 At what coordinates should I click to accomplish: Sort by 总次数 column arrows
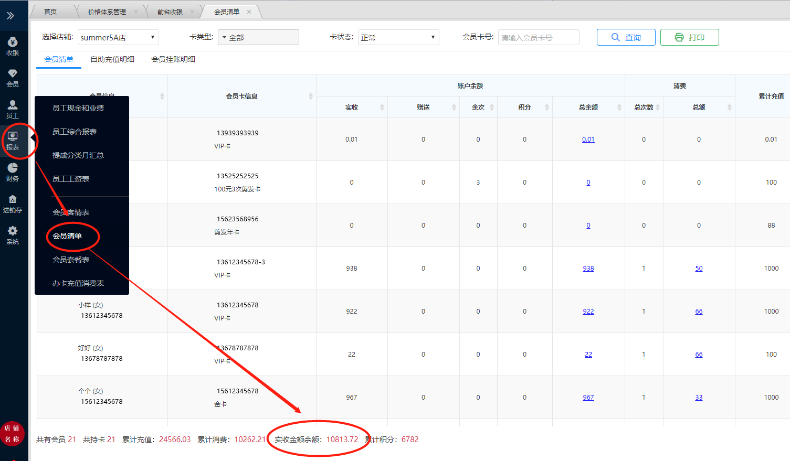coord(658,107)
